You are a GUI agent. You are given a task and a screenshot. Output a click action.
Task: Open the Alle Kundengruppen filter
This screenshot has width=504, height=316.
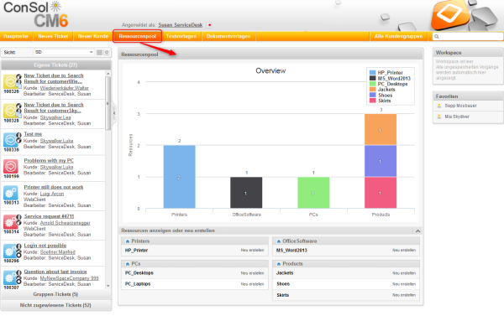coord(398,36)
